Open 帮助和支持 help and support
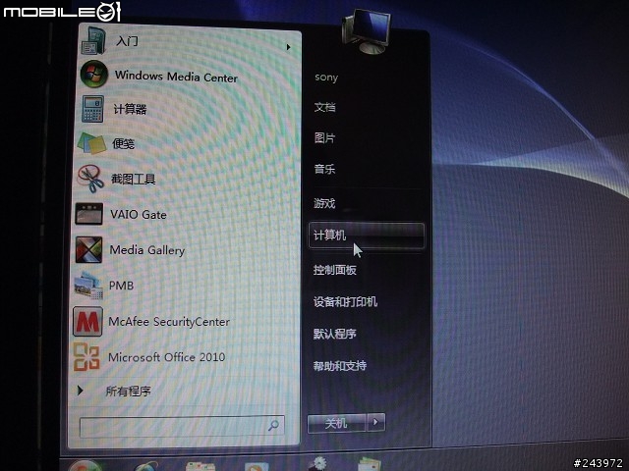The image size is (629, 471). pos(339,365)
